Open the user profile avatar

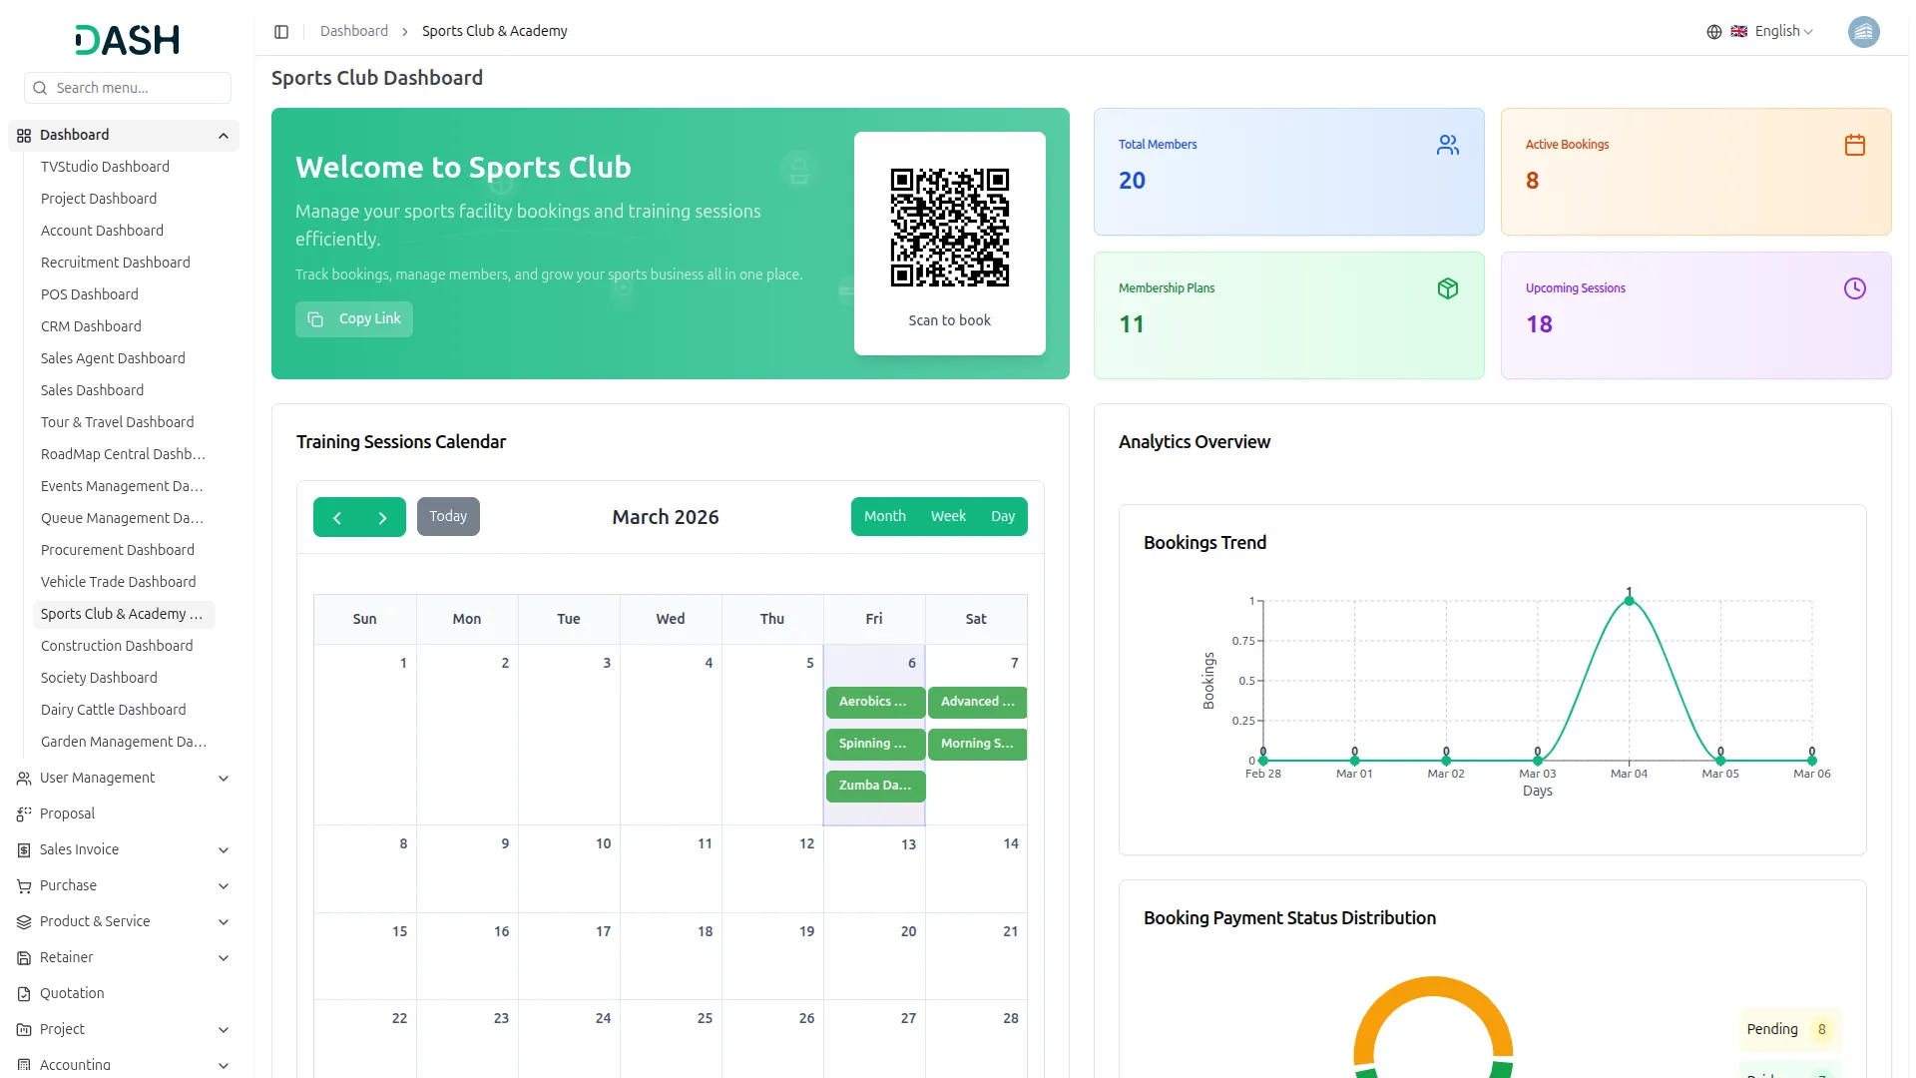tap(1864, 31)
